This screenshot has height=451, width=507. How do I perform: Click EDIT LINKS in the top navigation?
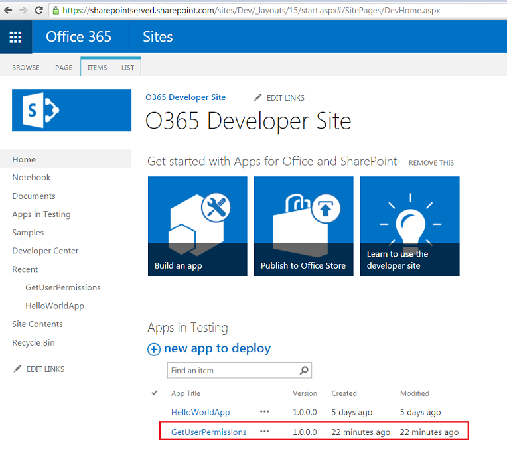click(x=285, y=98)
